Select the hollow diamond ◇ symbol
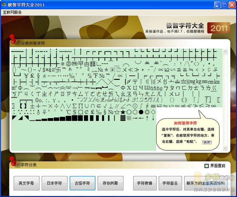The image size is (237, 197). click(153, 112)
